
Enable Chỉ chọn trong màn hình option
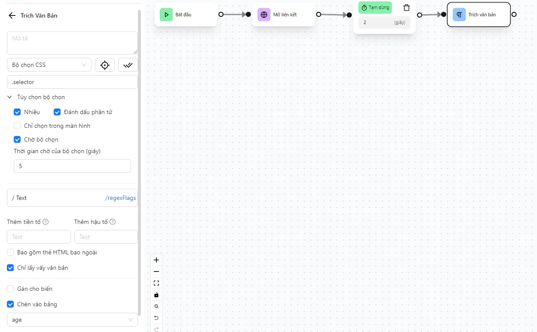[17, 126]
